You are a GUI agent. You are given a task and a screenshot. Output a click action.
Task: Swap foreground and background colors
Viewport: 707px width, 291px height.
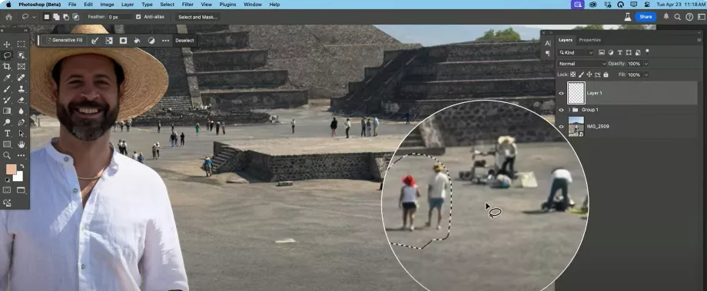click(x=22, y=166)
